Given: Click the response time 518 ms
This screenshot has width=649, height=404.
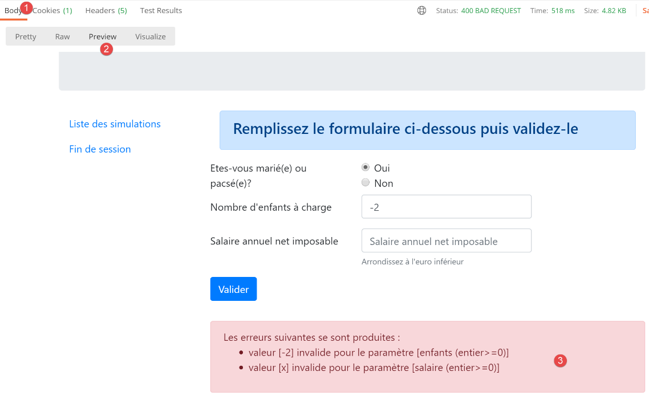Looking at the screenshot, I should pyautogui.click(x=563, y=10).
